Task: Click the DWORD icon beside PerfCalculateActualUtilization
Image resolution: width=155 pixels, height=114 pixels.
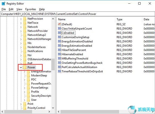Action: click(59, 67)
